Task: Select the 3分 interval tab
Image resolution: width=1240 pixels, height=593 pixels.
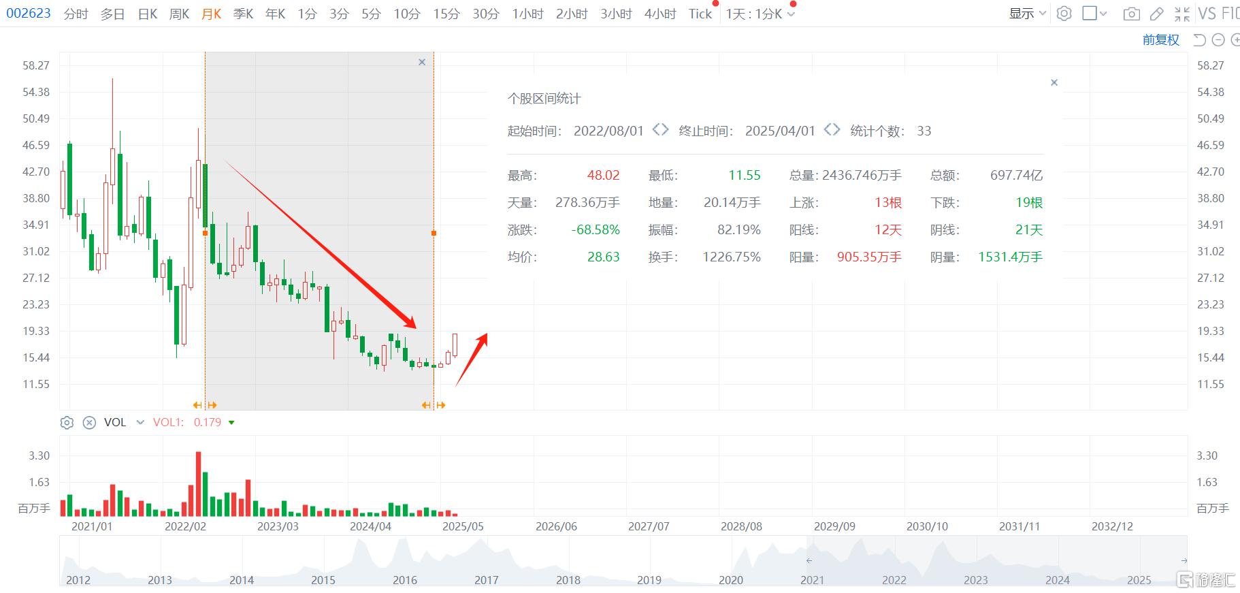Action: [x=340, y=14]
